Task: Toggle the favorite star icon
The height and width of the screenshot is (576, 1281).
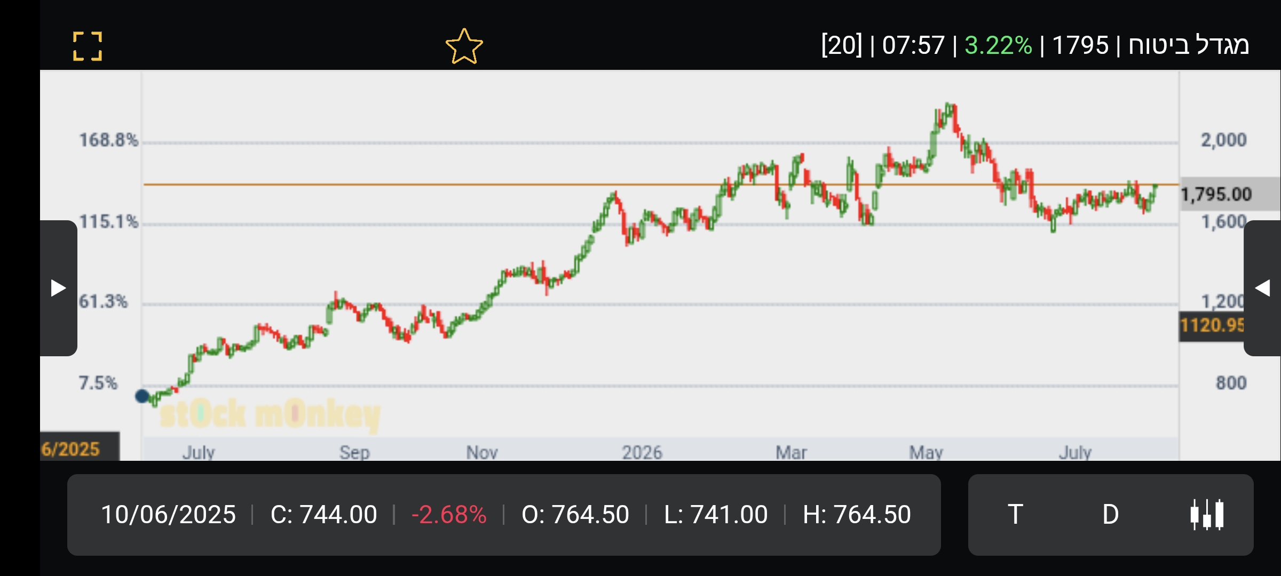Action: tap(464, 46)
